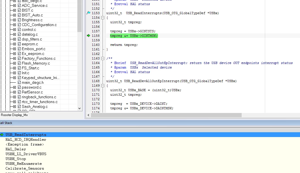Select USBH_Stop in the Call Stack
Viewport: 300px width, 173px height.
click(x=16, y=159)
